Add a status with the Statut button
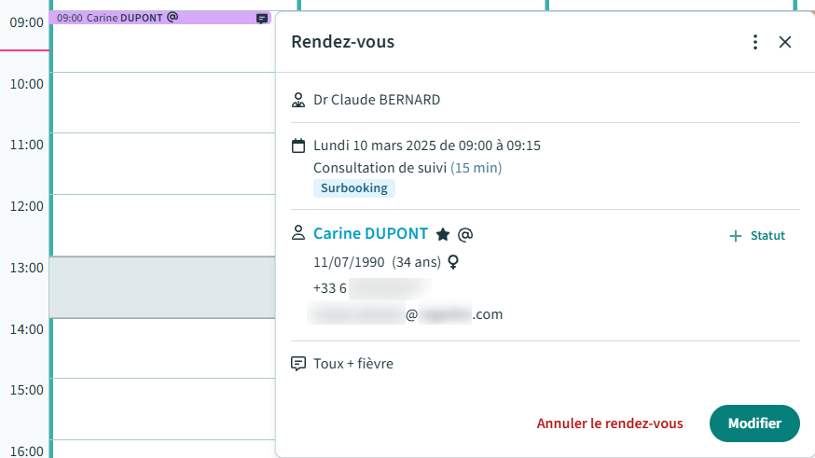Image resolution: width=815 pixels, height=458 pixels. click(757, 236)
